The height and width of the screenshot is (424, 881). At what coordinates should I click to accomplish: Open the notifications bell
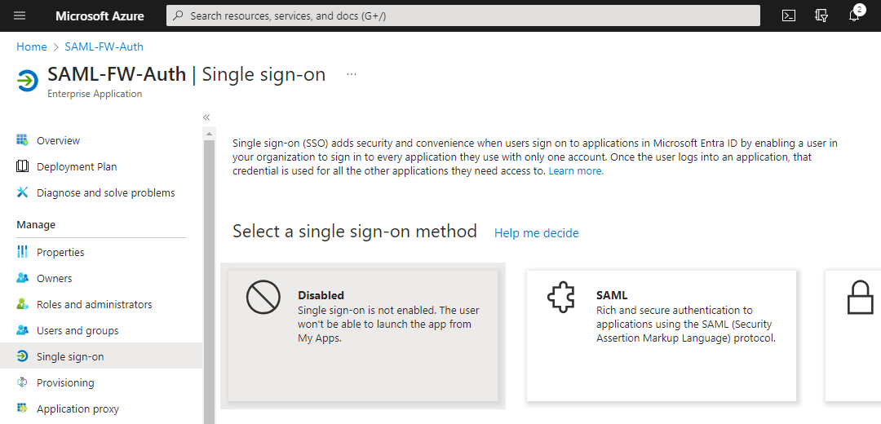point(854,15)
